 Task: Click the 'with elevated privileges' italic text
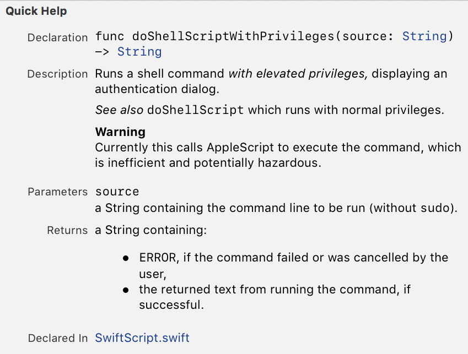[298, 74]
